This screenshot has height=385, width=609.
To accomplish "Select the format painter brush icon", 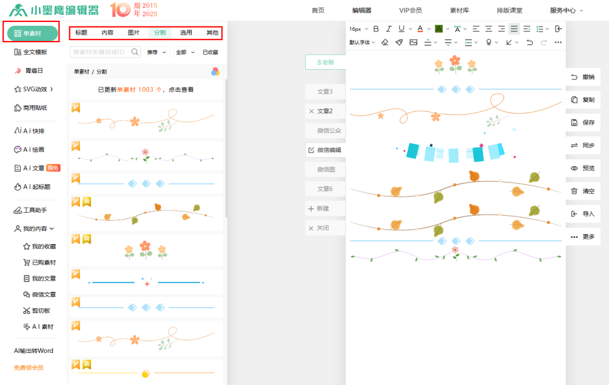I will click(x=399, y=42).
